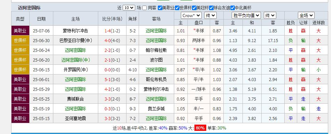
Task: Click the corner count 0-7
Action: coord(132,50)
